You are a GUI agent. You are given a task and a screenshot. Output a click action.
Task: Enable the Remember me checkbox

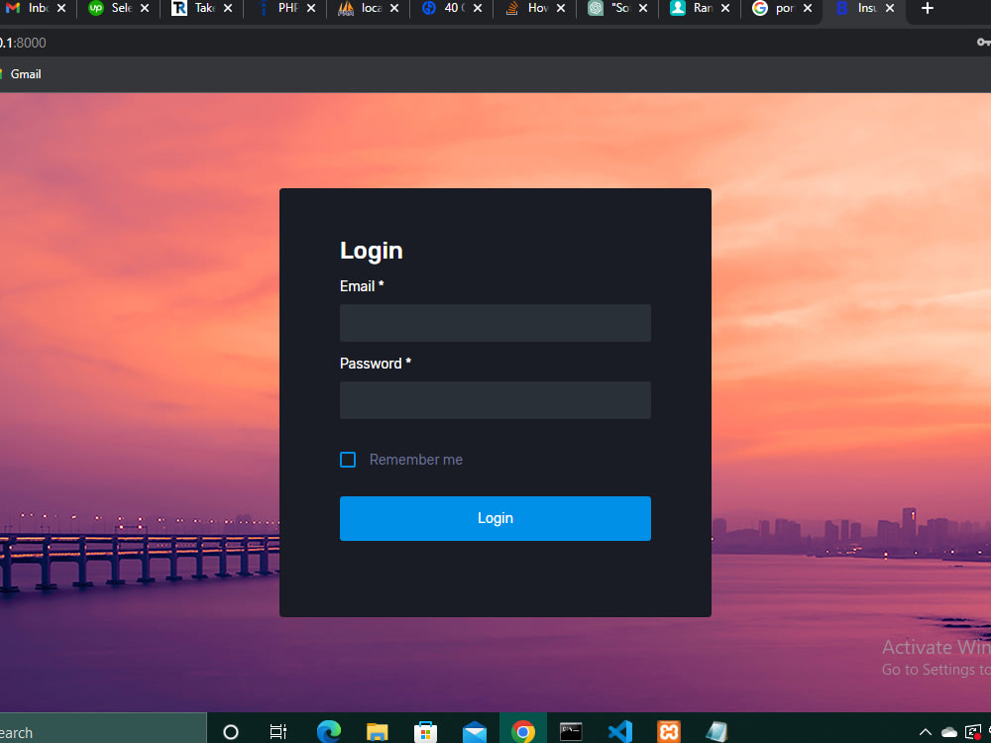point(348,459)
